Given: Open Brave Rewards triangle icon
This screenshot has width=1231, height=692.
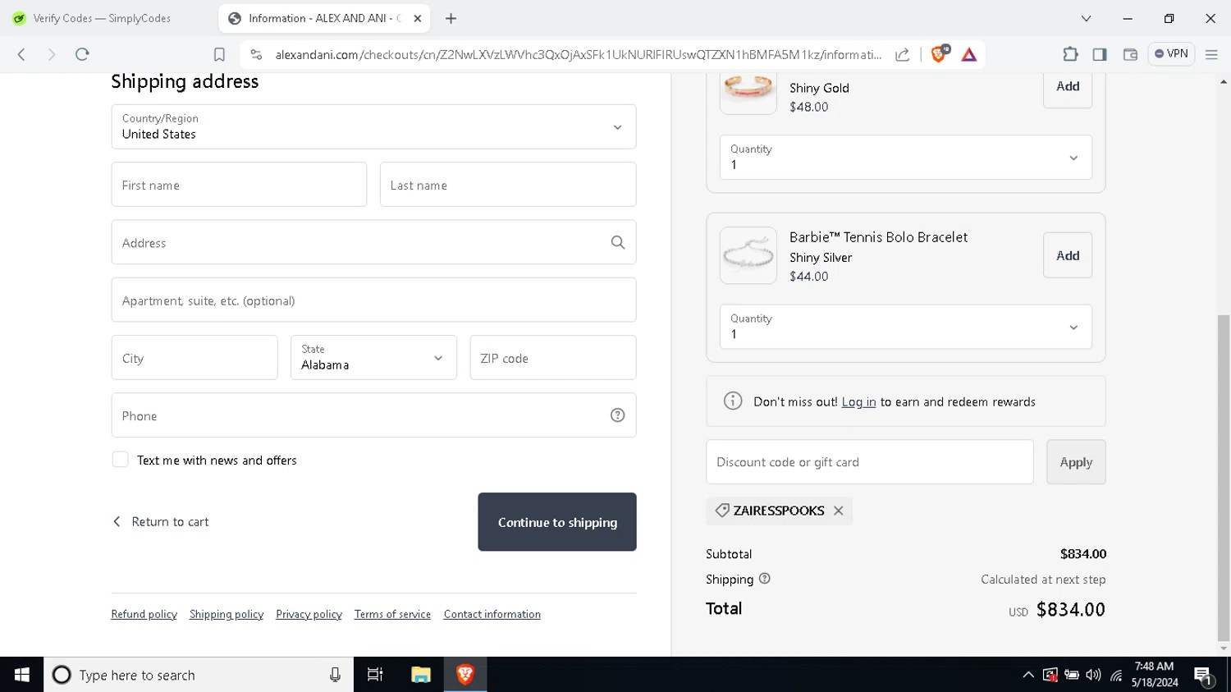Looking at the screenshot, I should pyautogui.click(x=969, y=54).
